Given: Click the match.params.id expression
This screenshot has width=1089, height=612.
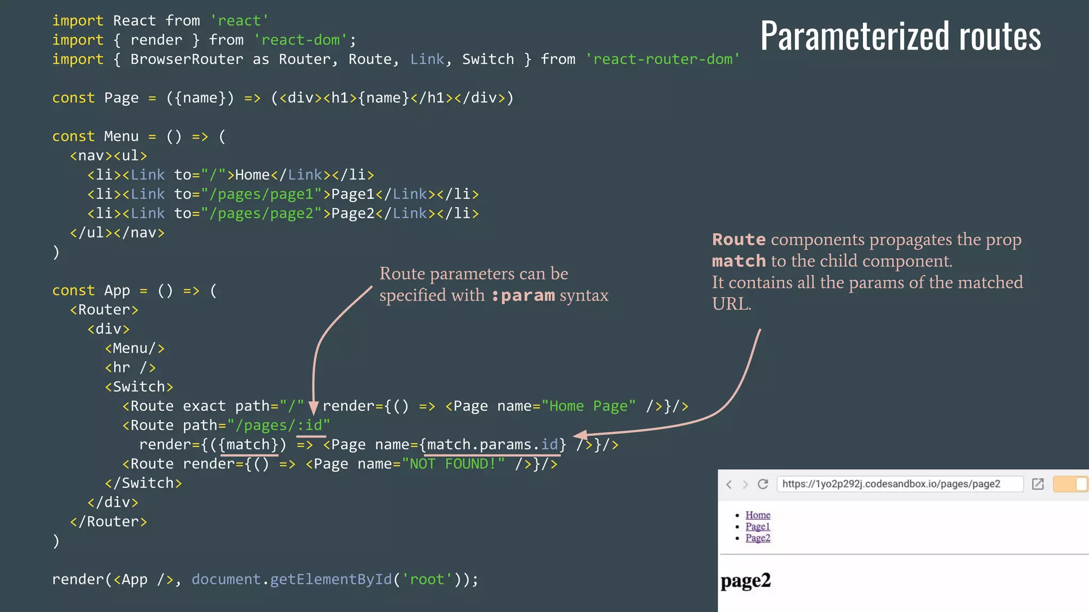Looking at the screenshot, I should tap(492, 445).
